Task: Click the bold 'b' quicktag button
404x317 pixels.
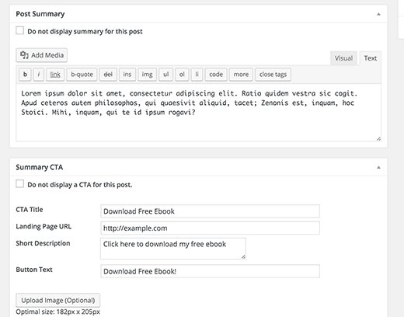Action: click(25, 75)
